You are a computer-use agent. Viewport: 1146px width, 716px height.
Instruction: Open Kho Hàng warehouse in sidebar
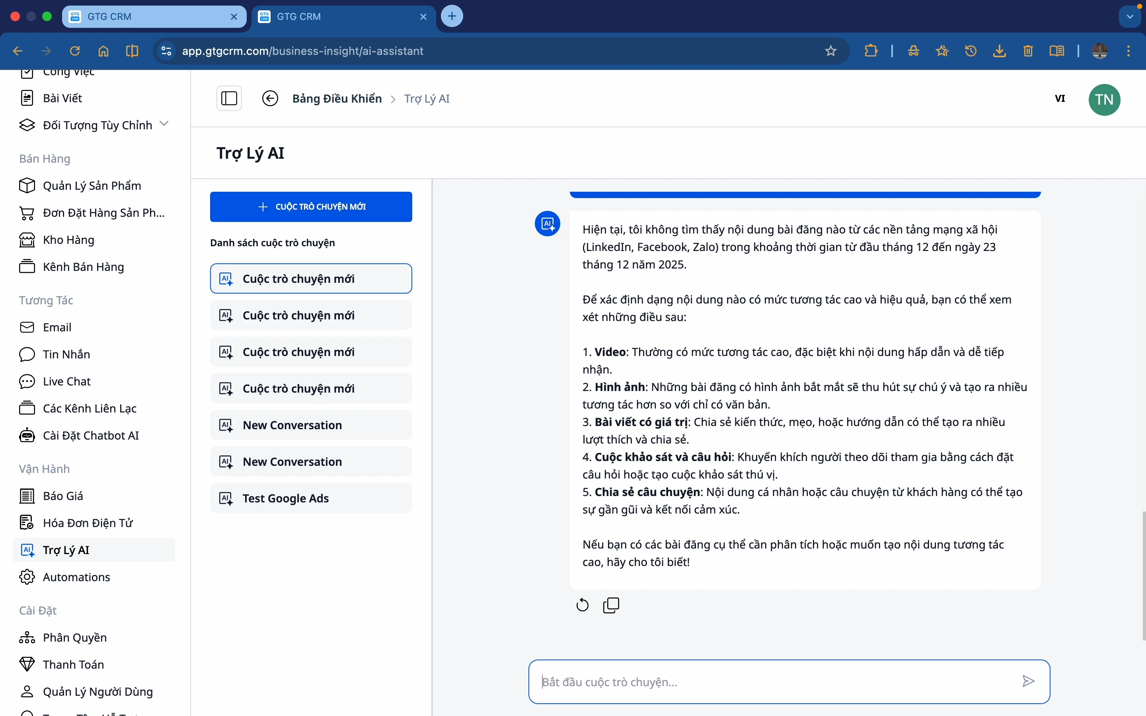(x=68, y=240)
